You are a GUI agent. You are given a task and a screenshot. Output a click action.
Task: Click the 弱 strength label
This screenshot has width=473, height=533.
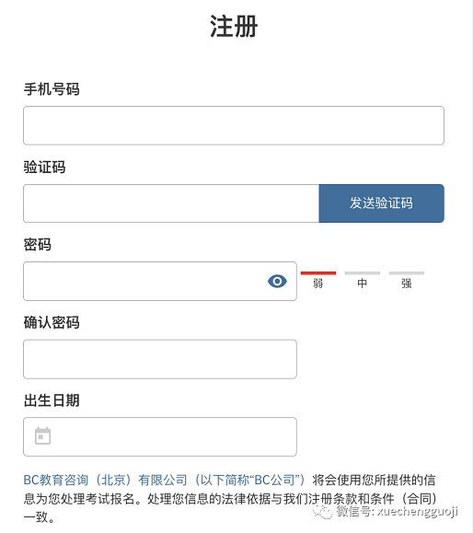(318, 284)
